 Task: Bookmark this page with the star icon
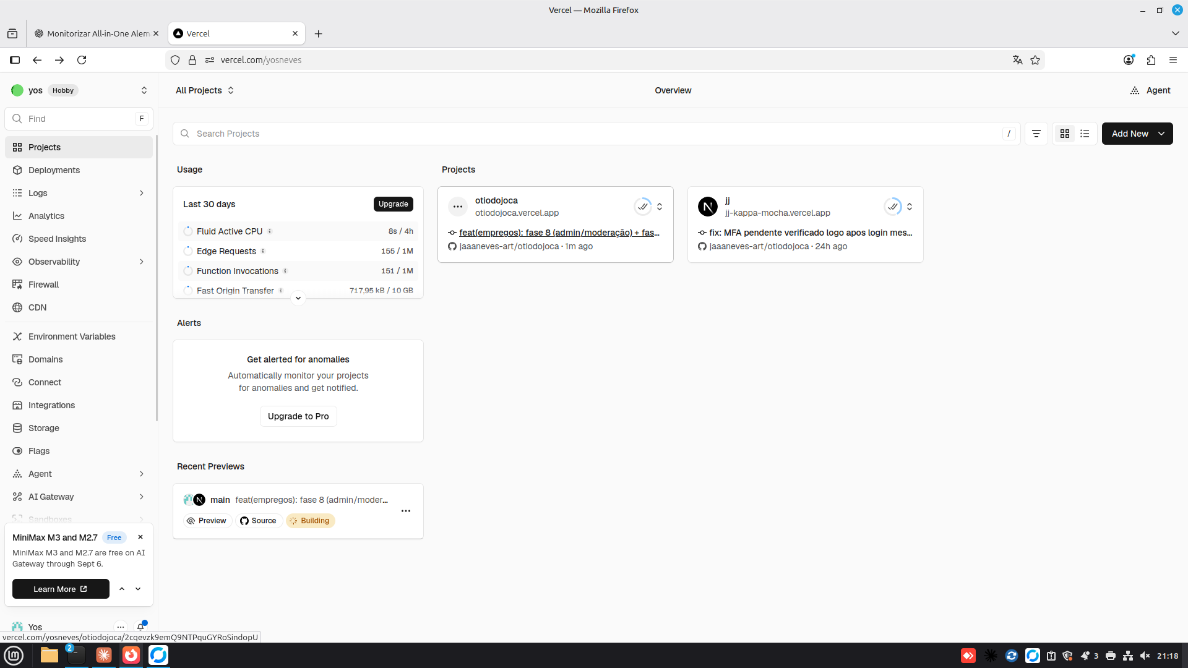click(1035, 60)
